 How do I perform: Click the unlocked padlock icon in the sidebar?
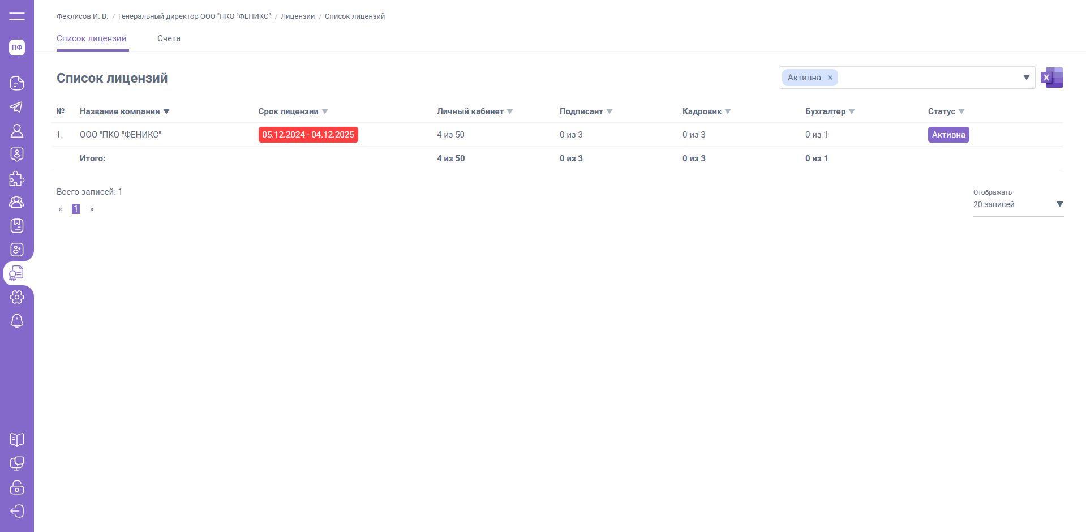coord(17,487)
